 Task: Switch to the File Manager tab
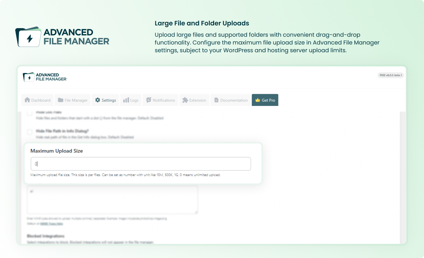tap(73, 100)
